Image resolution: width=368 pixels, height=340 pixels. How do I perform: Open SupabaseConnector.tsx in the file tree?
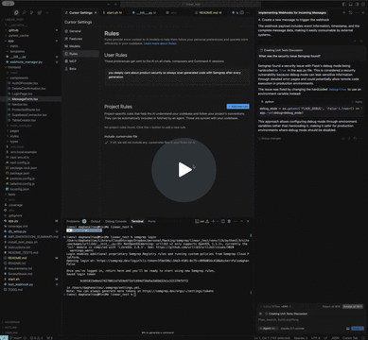tap(29, 115)
